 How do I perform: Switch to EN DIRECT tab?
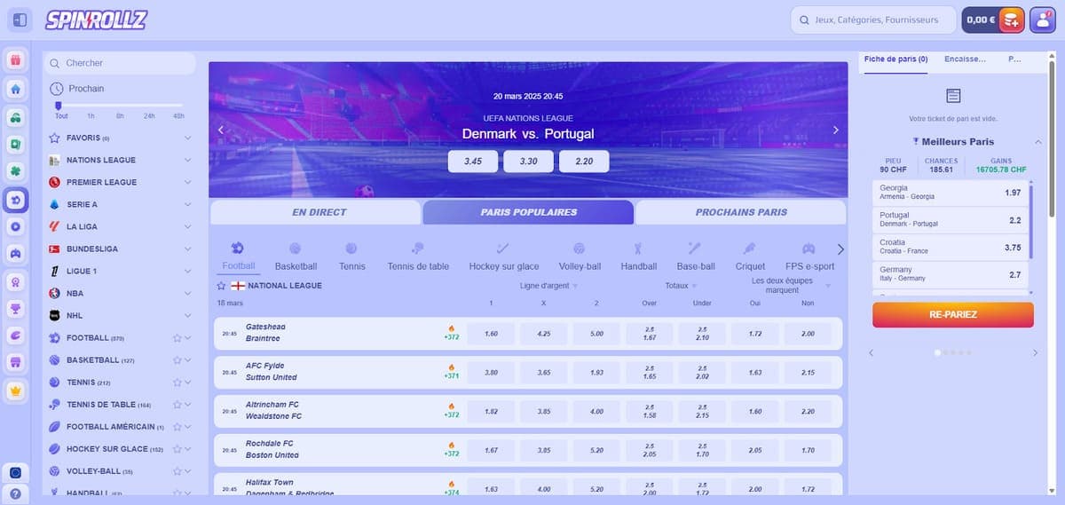316,212
